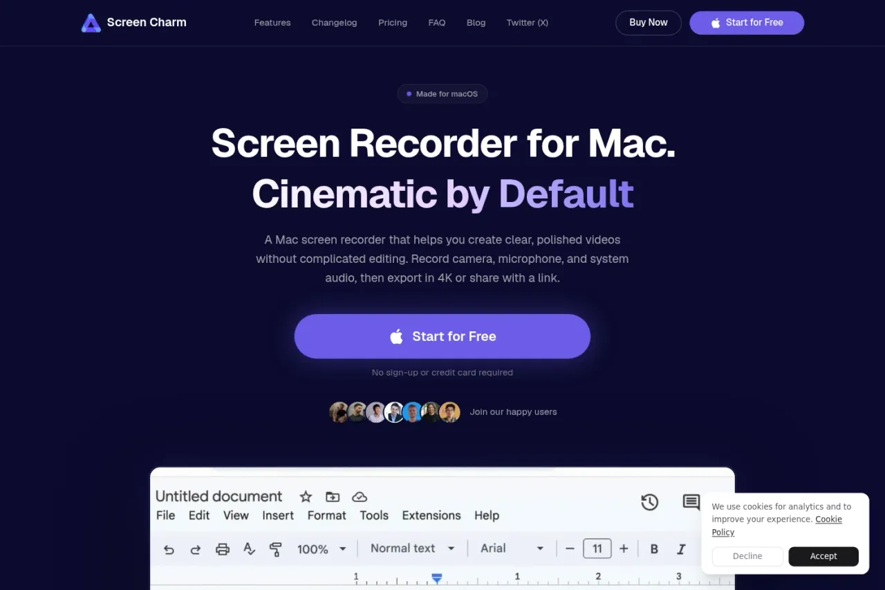
Task: Click the move-to-folder icon beside the document title
Action: 333,497
